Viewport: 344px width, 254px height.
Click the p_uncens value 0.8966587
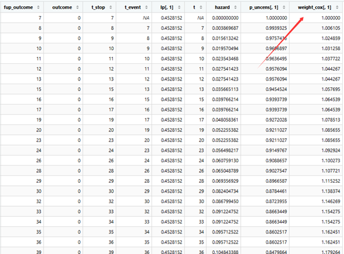click(x=276, y=181)
